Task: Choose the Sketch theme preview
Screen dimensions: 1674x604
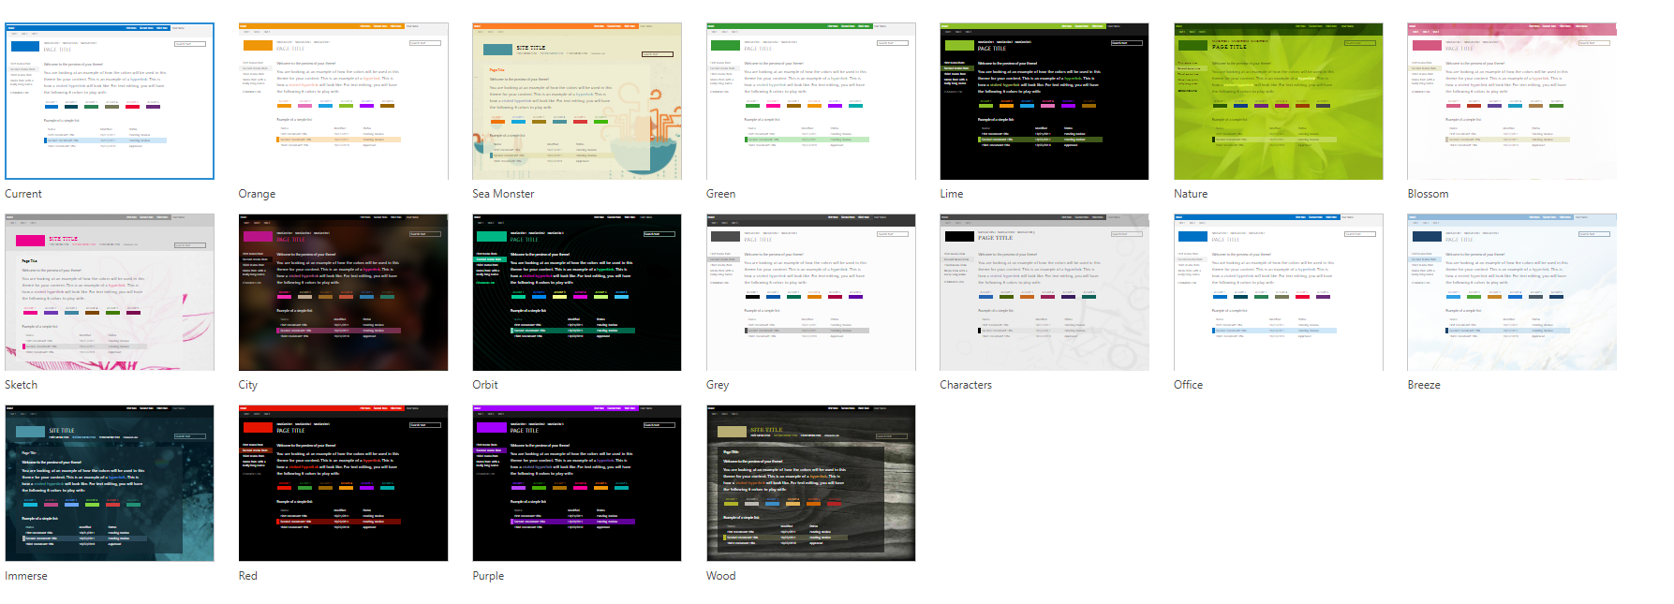Action: (110, 292)
